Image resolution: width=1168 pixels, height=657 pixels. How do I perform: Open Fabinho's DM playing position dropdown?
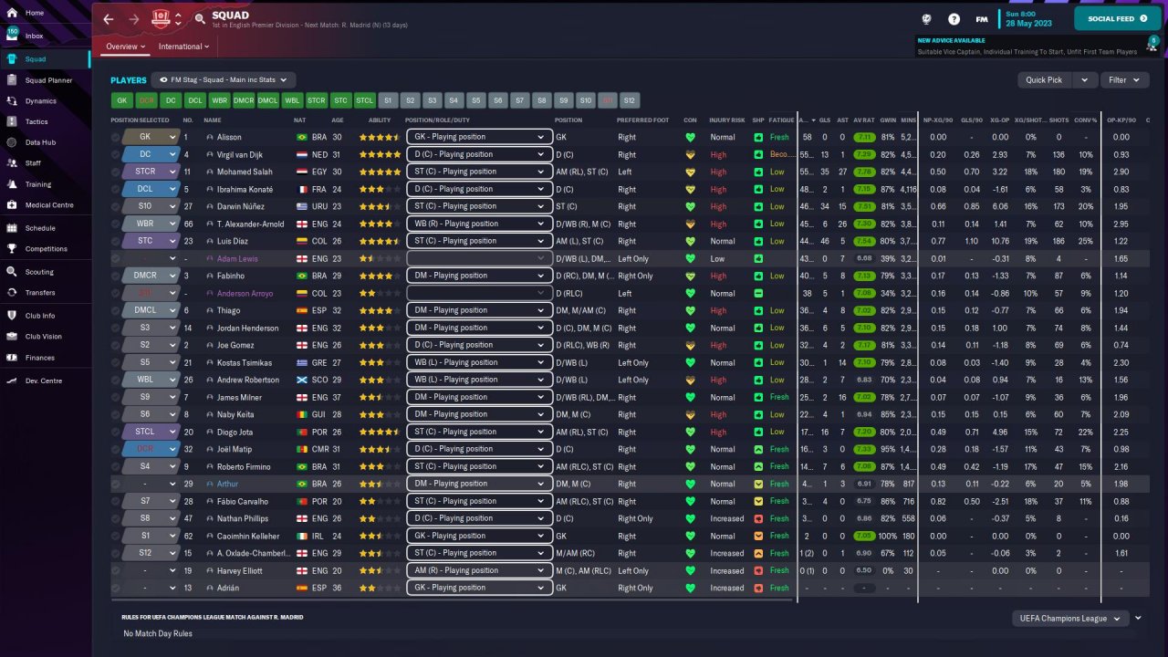point(479,276)
